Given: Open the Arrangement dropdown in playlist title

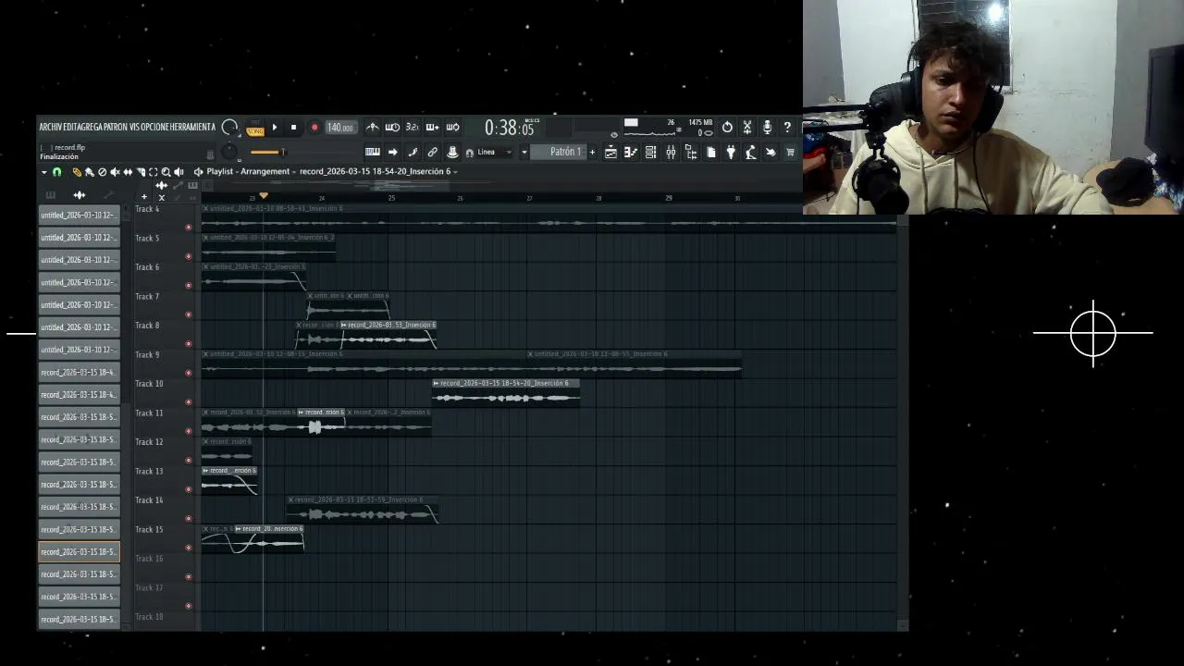Looking at the screenshot, I should click(267, 172).
